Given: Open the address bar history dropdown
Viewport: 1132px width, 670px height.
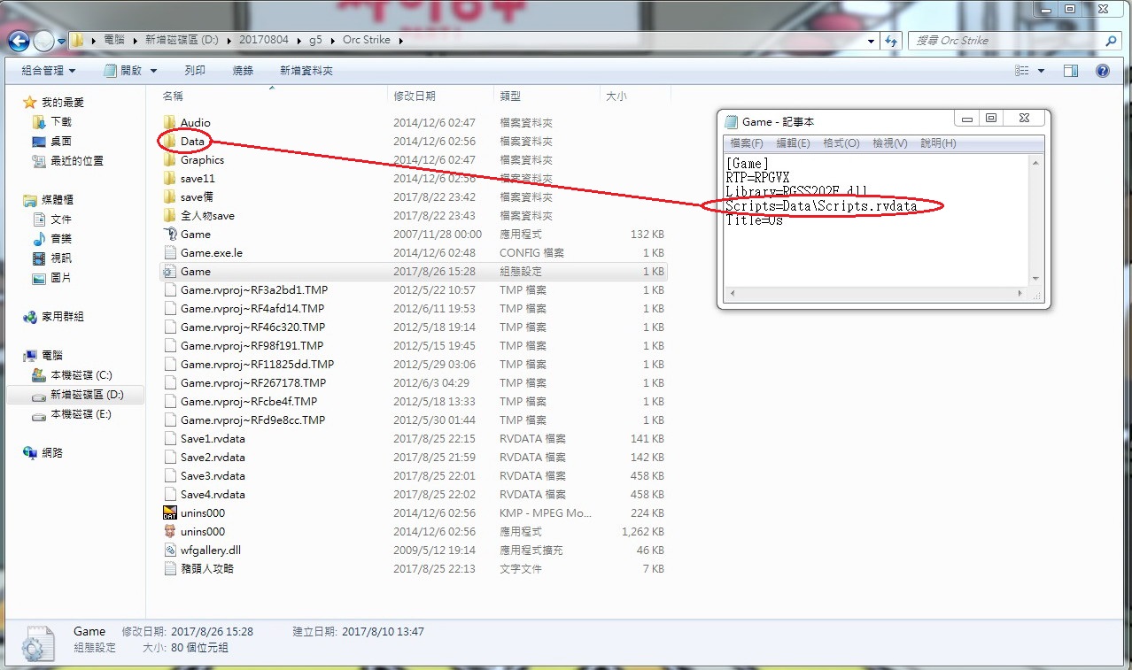Looking at the screenshot, I should pyautogui.click(x=872, y=41).
